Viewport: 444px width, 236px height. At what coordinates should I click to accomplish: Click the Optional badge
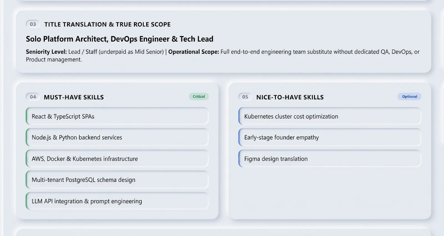pos(410,96)
